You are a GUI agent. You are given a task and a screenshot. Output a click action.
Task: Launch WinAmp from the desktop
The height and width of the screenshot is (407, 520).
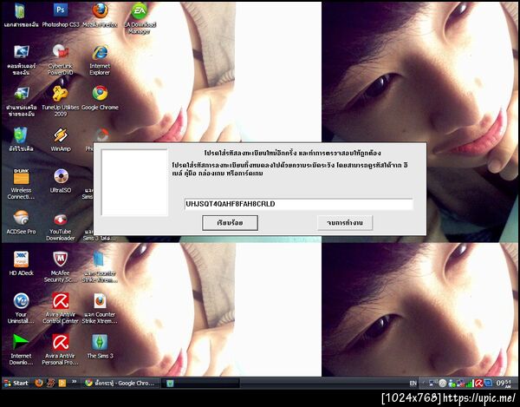click(x=61, y=140)
